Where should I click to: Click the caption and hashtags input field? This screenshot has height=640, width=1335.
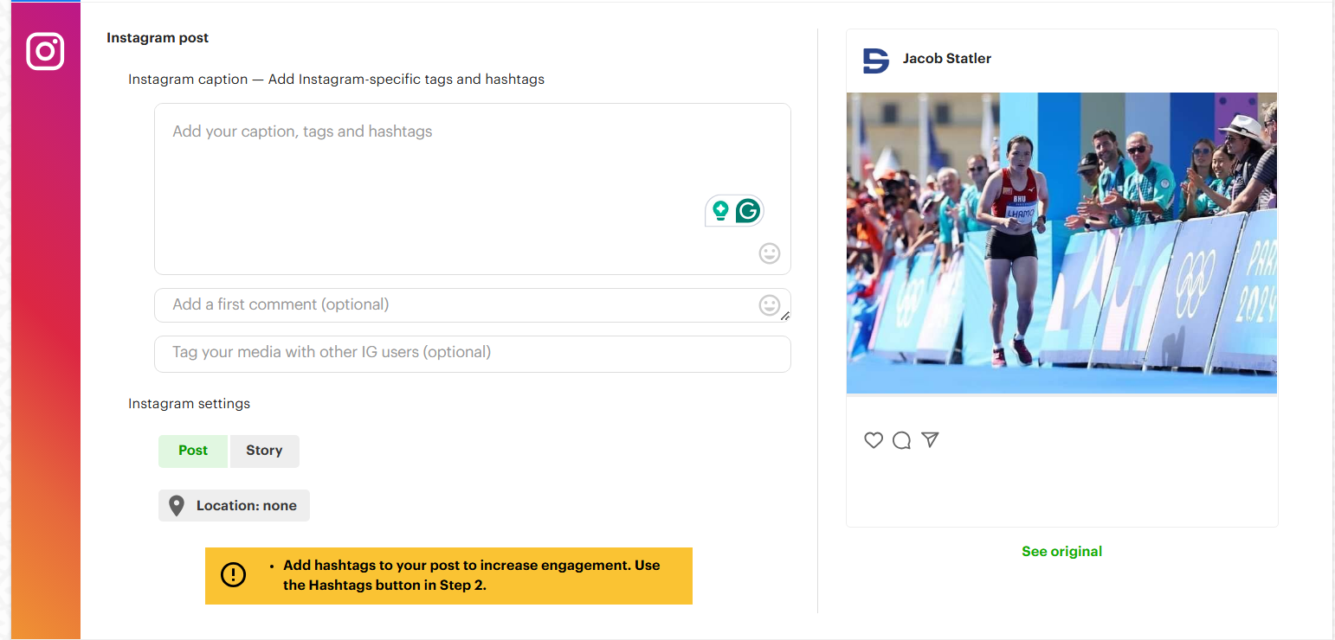472,173
